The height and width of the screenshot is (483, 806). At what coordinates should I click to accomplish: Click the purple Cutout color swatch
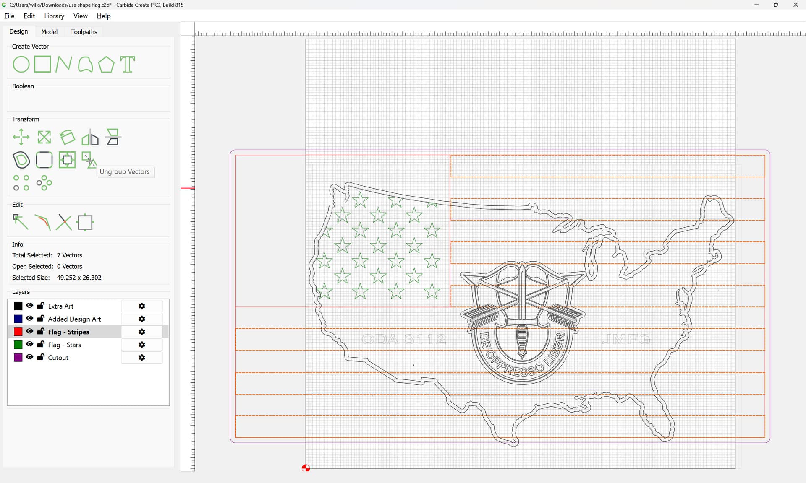18,358
